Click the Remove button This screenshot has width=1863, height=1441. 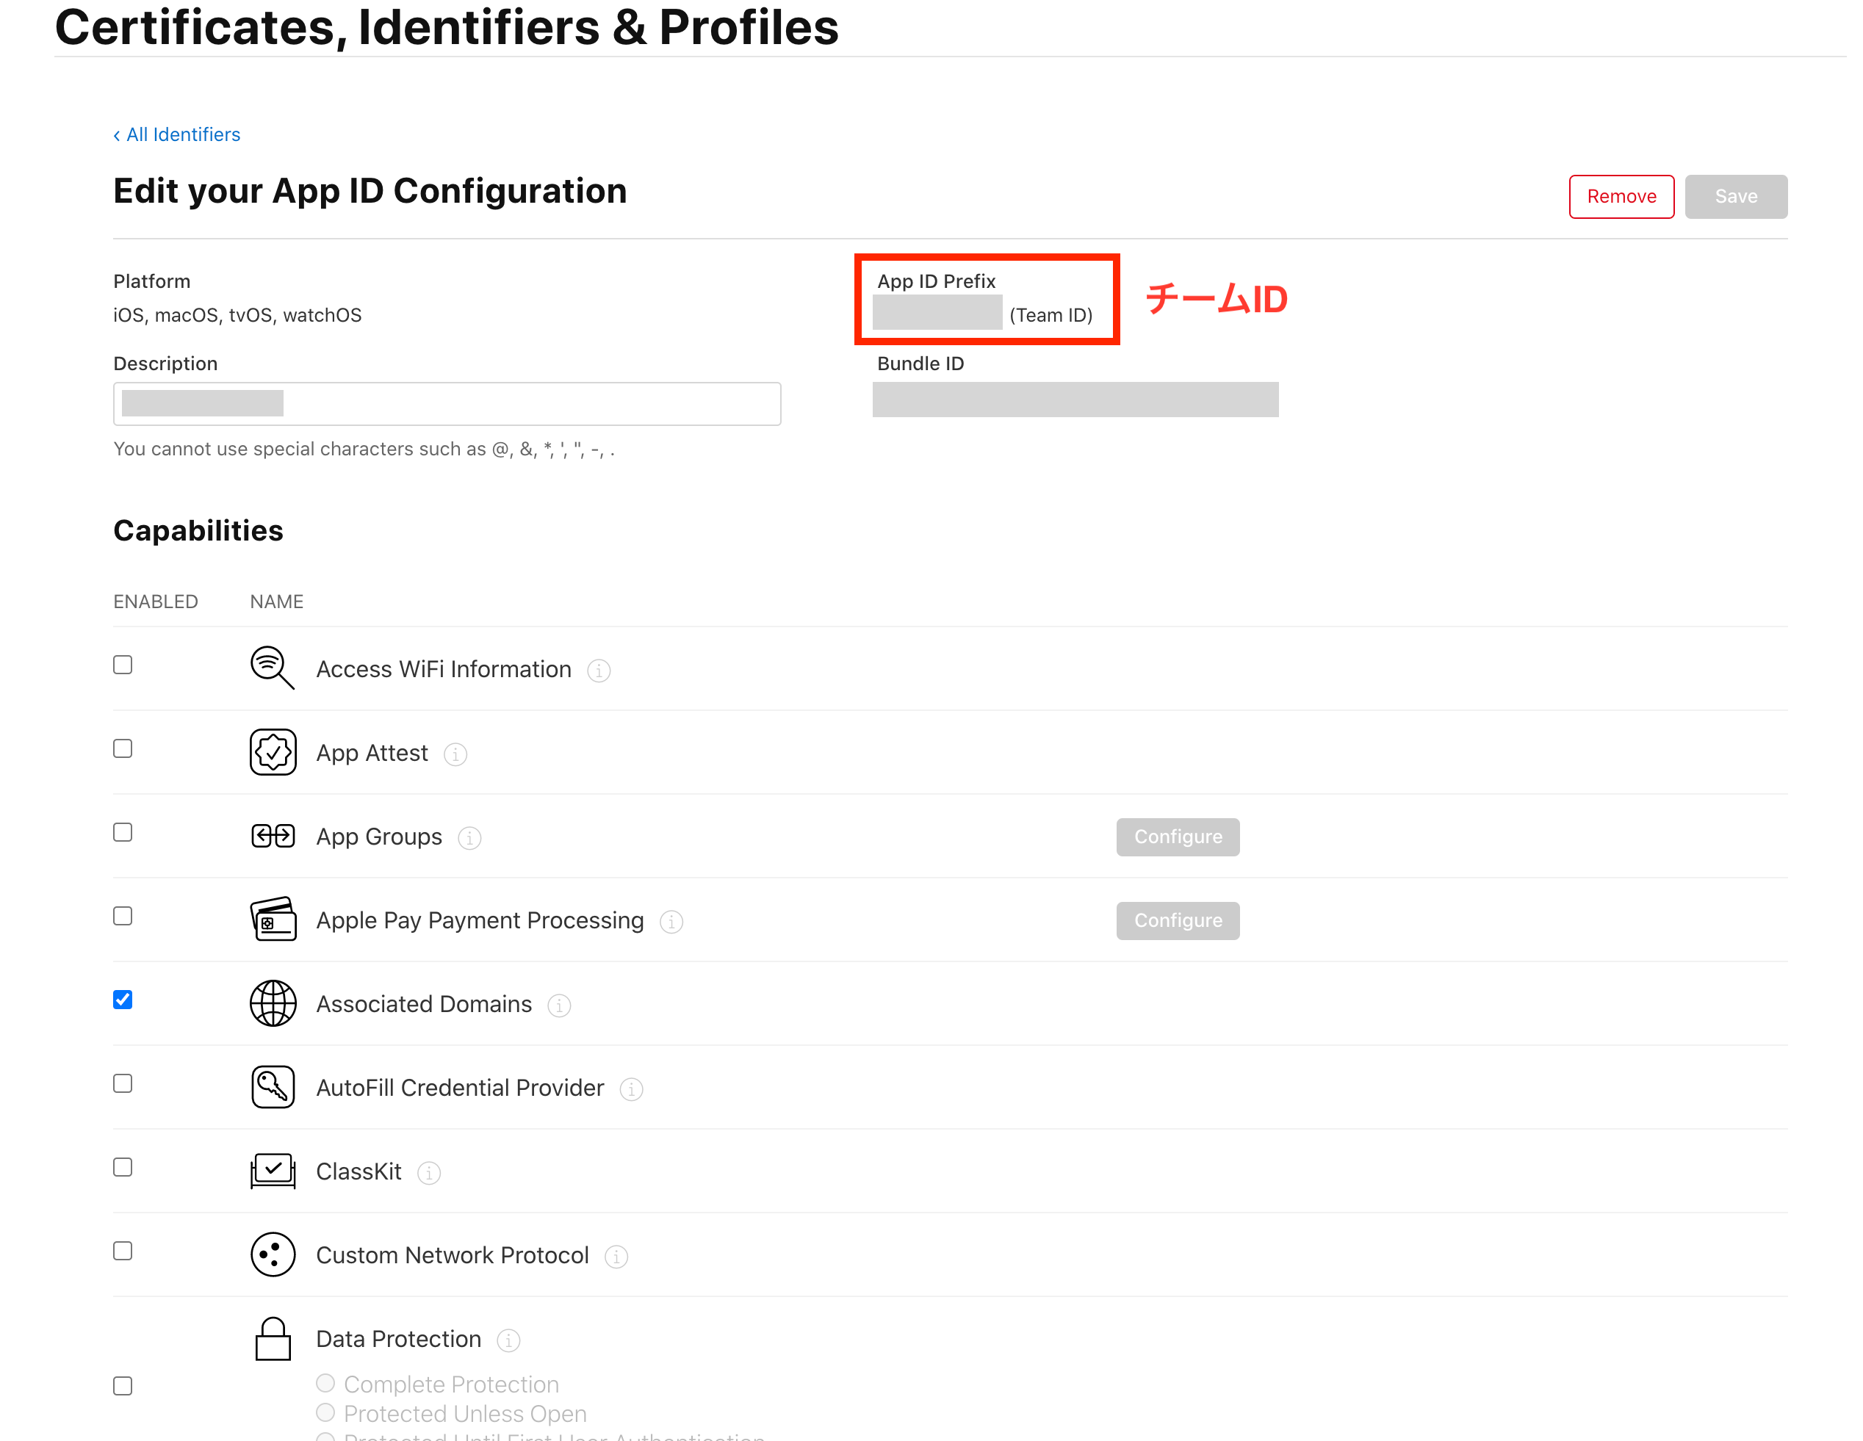(x=1621, y=197)
